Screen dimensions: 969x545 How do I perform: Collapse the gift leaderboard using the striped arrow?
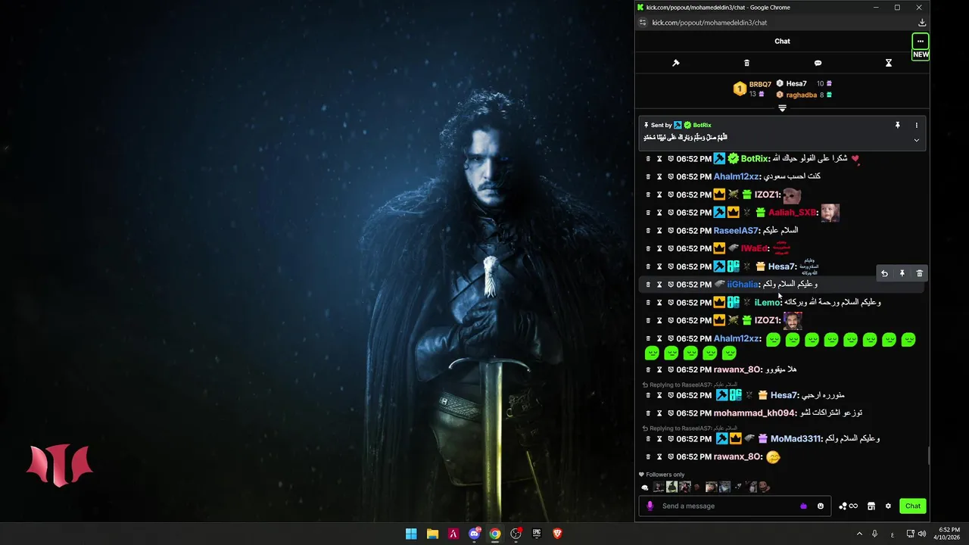(782, 108)
